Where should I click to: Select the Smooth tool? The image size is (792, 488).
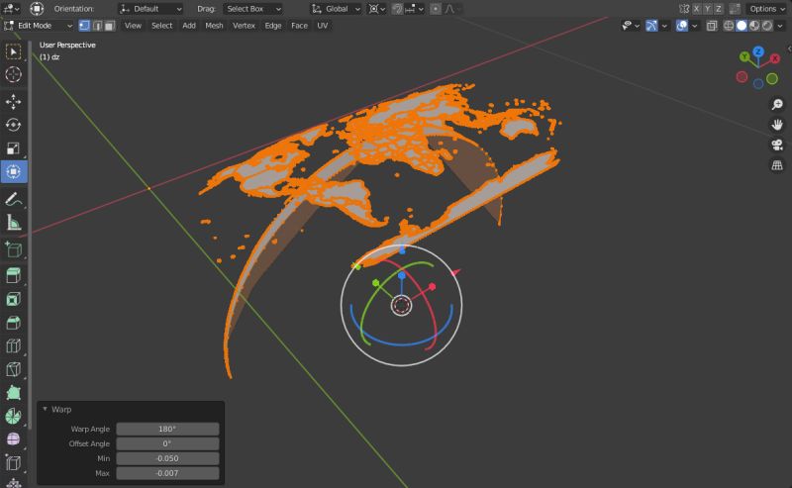pyautogui.click(x=13, y=439)
